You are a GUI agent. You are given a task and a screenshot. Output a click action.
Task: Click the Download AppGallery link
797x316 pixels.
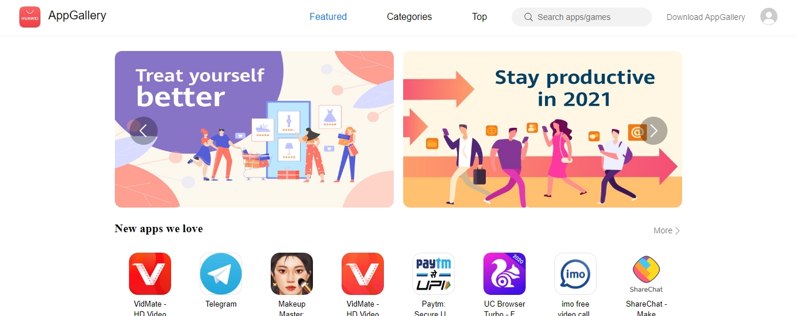click(706, 17)
